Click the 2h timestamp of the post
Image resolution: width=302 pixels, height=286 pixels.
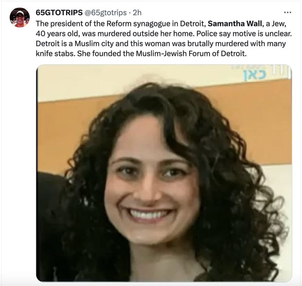(137, 13)
